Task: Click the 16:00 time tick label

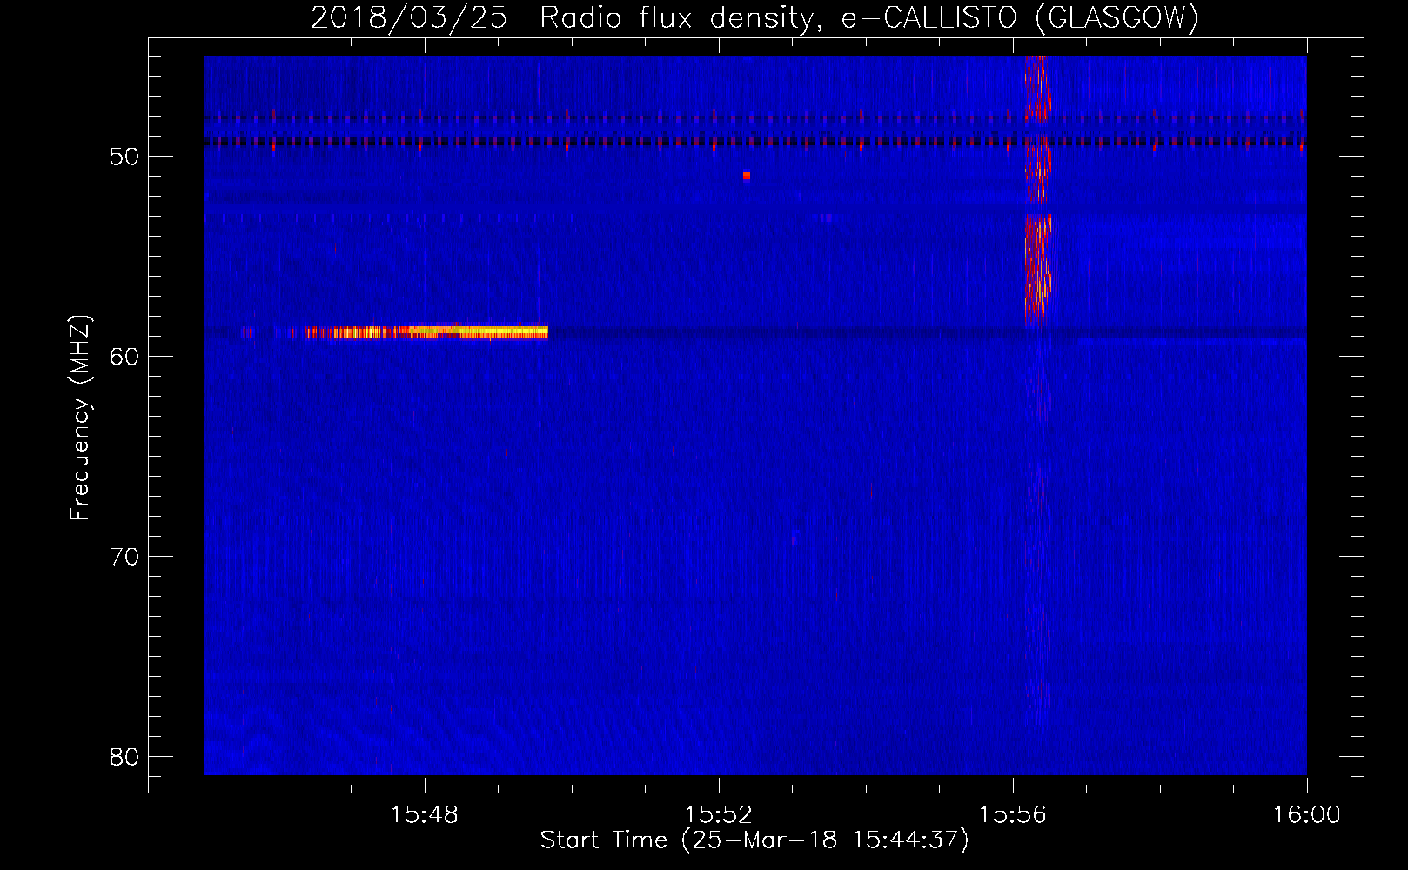Action: click(1306, 814)
